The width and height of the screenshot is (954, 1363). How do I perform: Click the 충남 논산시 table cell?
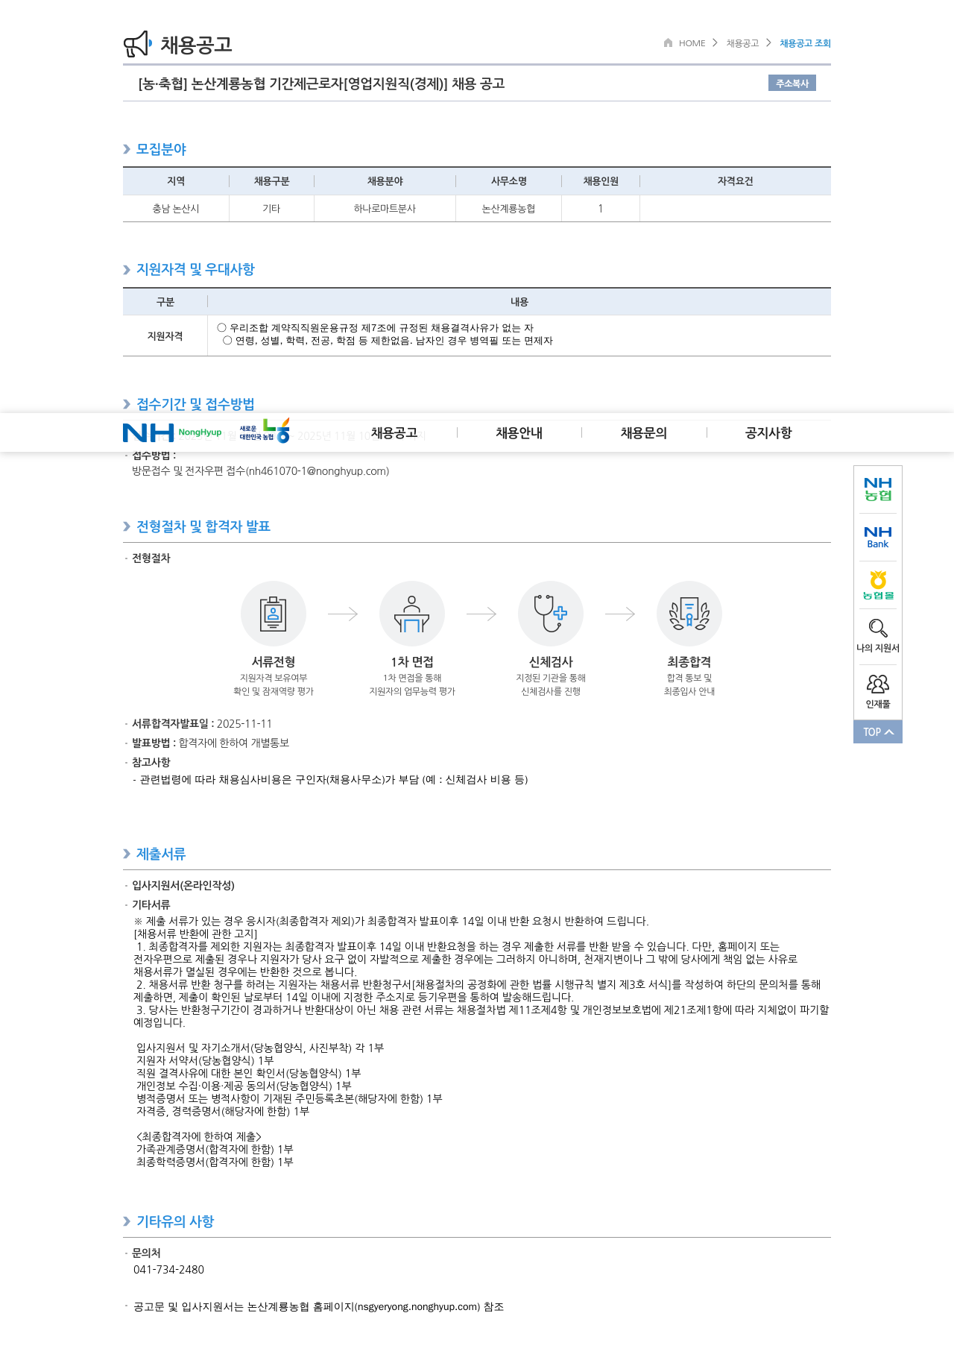coord(176,209)
